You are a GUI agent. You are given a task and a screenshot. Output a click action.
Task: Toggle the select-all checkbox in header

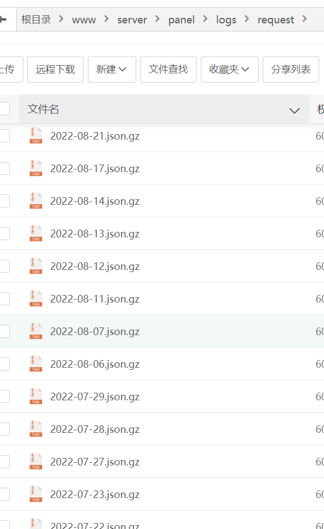click(x=4, y=109)
